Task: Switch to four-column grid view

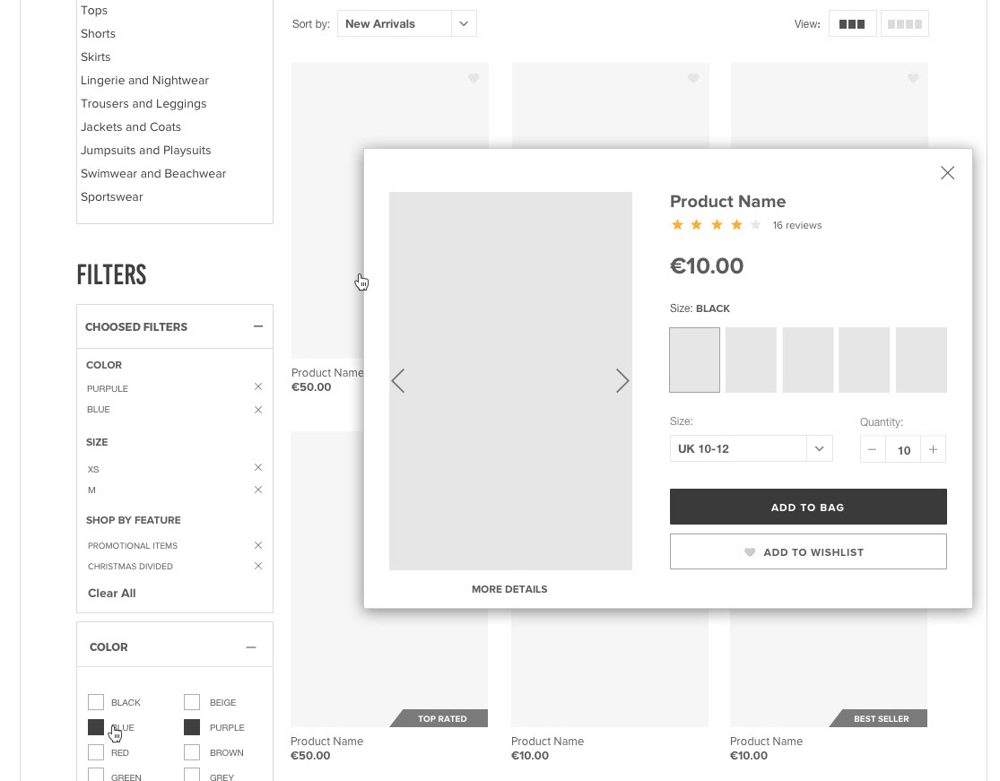Action: (x=904, y=24)
